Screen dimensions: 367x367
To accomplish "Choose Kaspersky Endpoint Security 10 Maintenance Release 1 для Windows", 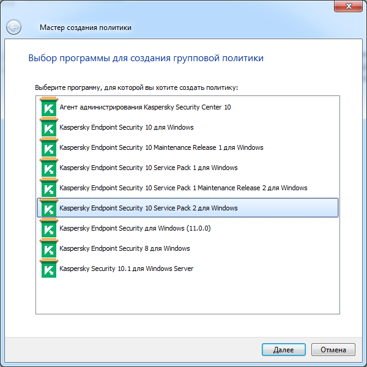I will point(161,147).
